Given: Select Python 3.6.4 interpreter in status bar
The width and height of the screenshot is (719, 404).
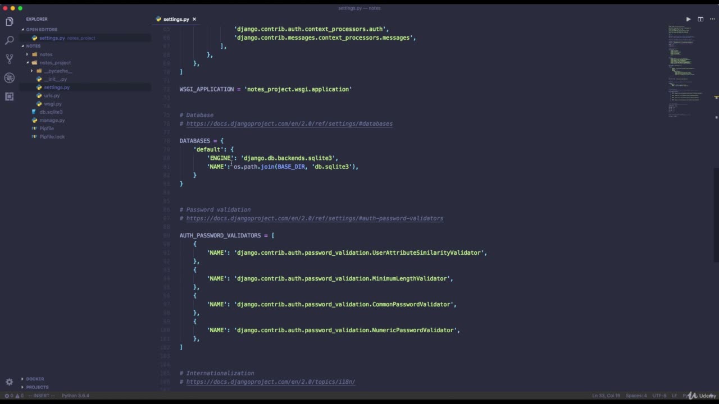Looking at the screenshot, I should [75, 396].
